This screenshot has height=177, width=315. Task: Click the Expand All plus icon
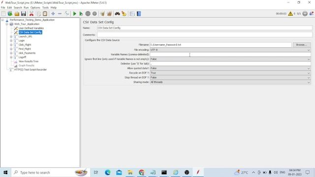(x=53, y=14)
